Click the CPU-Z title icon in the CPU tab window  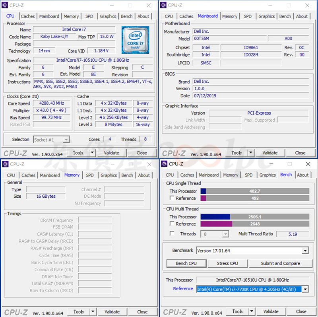click(5, 5)
